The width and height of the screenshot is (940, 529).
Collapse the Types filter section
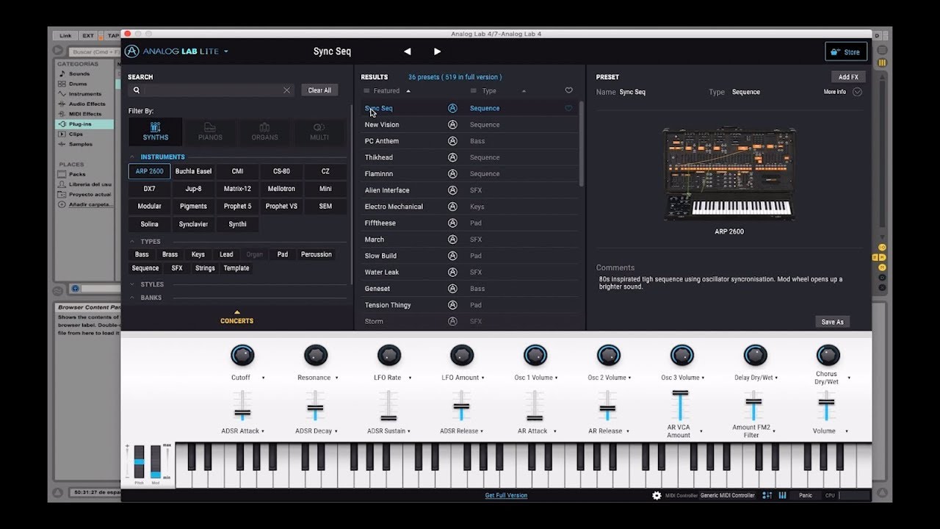[133, 242]
